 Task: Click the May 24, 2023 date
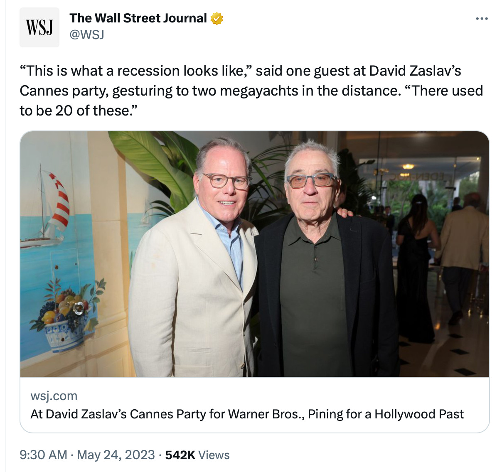coord(116,455)
